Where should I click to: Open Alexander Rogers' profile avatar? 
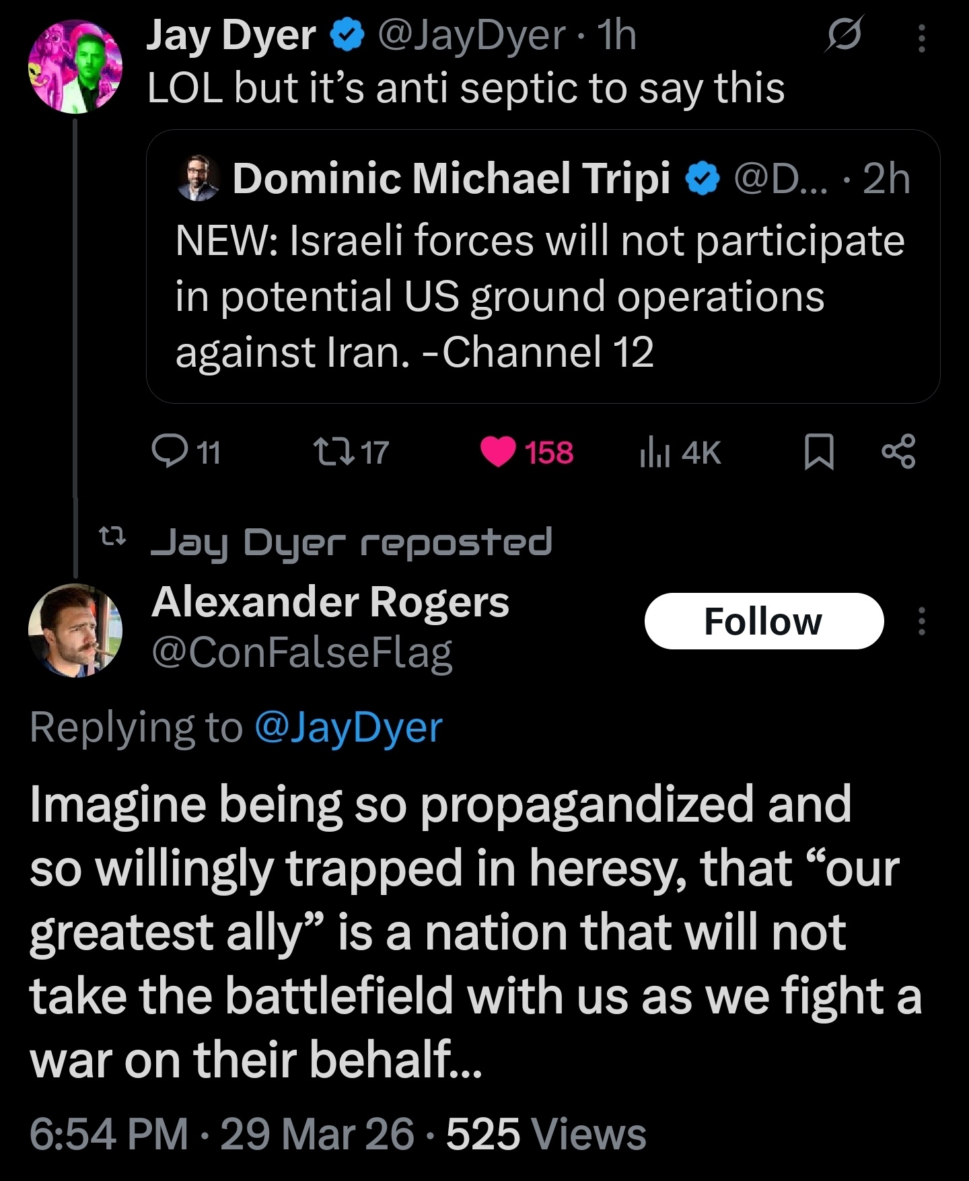[x=75, y=630]
